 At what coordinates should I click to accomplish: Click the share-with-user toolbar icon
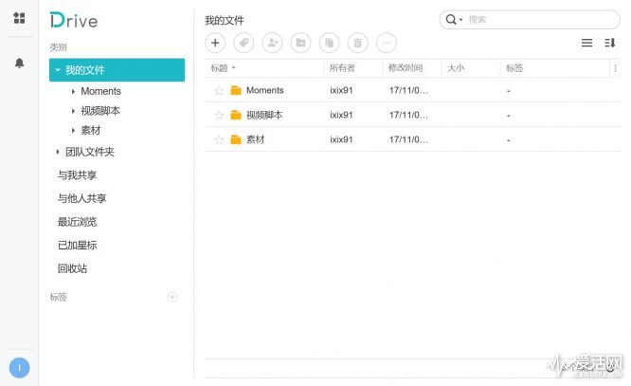[x=272, y=43]
